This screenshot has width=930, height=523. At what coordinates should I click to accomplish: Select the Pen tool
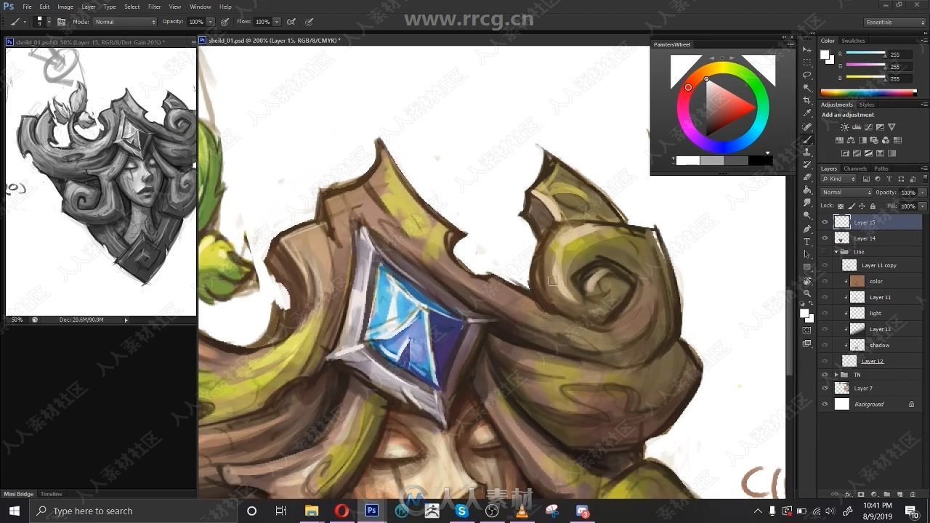[807, 229]
